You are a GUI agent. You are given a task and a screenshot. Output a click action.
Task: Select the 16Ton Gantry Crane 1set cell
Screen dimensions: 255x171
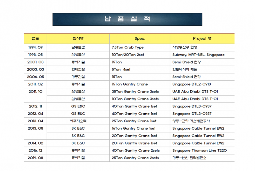click(134, 128)
